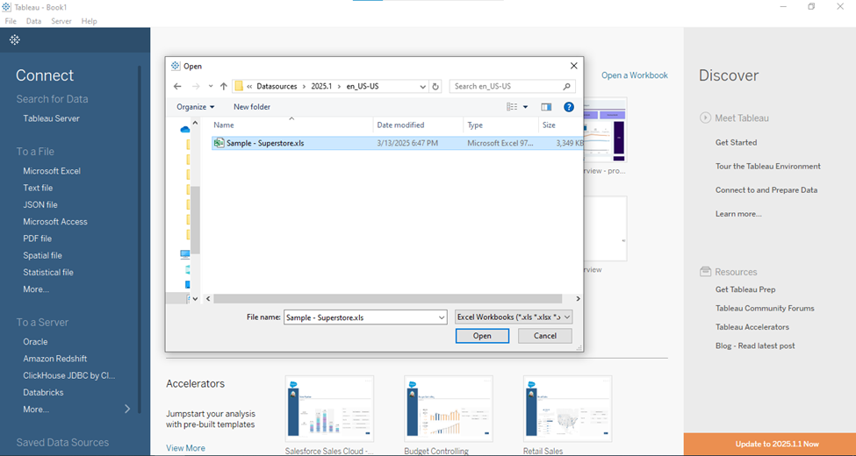Connect to Tableau Server
Image resolution: width=856 pixels, height=456 pixels.
(x=51, y=118)
